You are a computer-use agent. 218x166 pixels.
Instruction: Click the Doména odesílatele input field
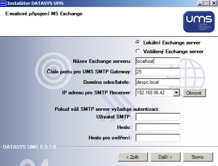(158, 82)
